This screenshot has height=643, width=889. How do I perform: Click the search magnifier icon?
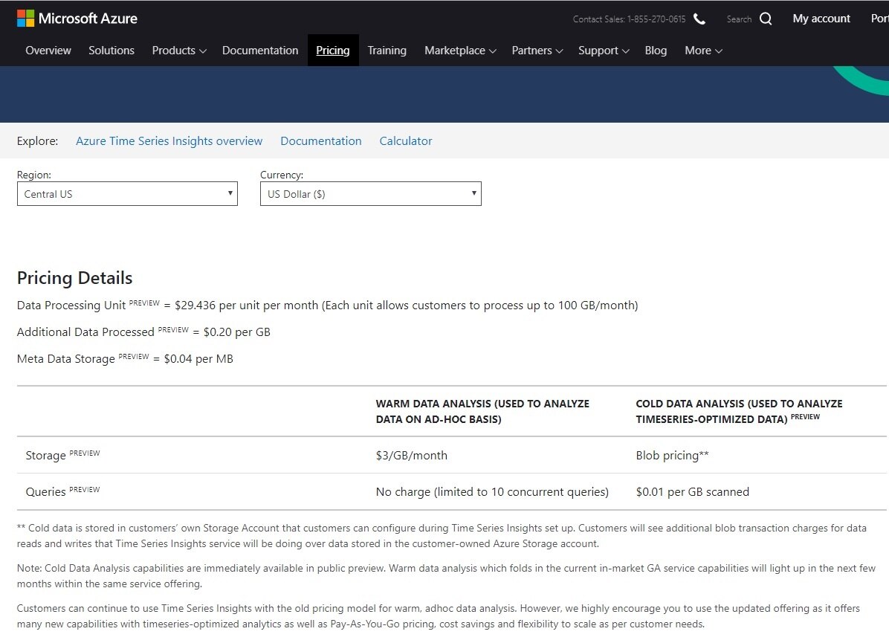tap(766, 19)
